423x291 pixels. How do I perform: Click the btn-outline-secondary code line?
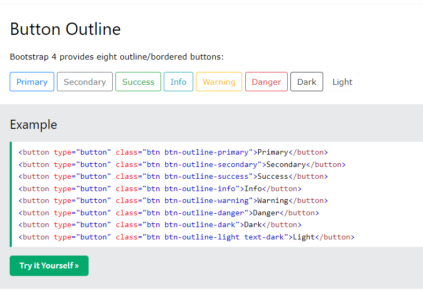(x=182, y=164)
